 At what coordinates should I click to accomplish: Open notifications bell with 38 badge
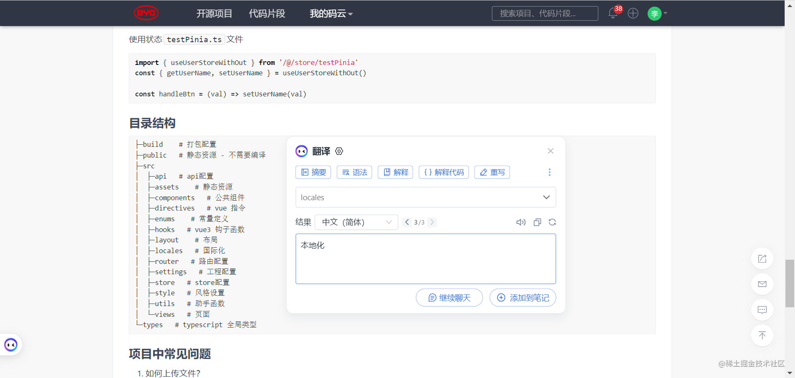pos(614,13)
